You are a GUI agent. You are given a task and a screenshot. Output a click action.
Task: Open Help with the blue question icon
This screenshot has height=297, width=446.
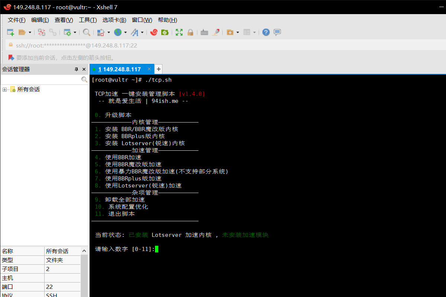(x=266, y=32)
